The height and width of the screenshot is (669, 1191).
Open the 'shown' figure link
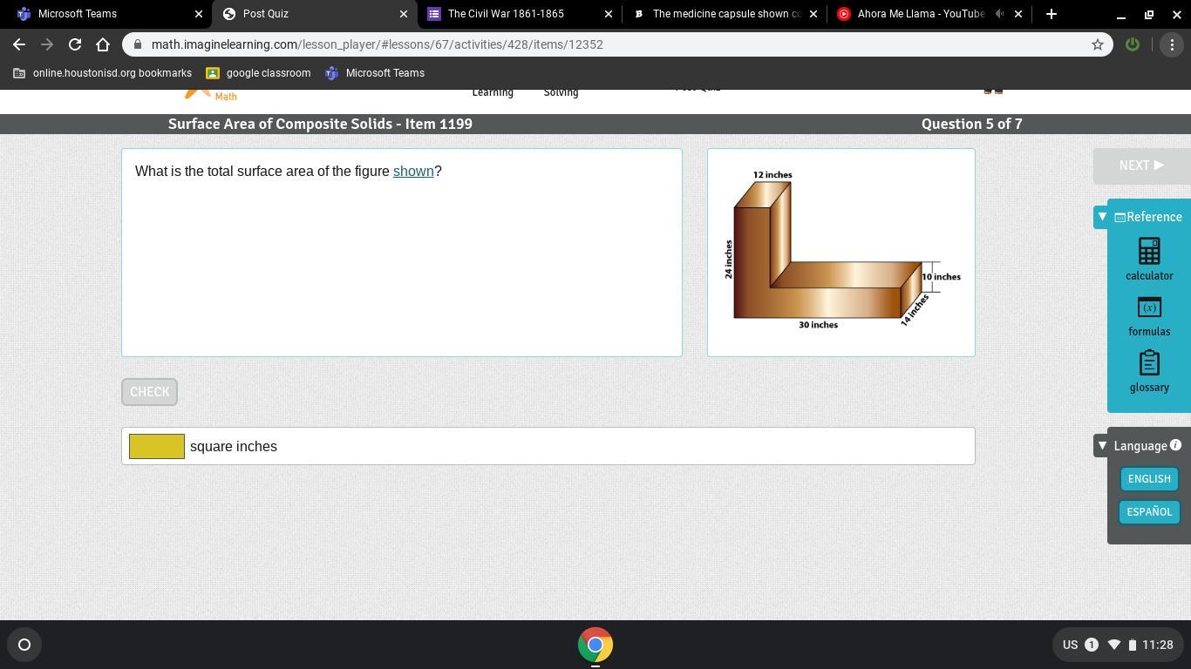tap(413, 171)
